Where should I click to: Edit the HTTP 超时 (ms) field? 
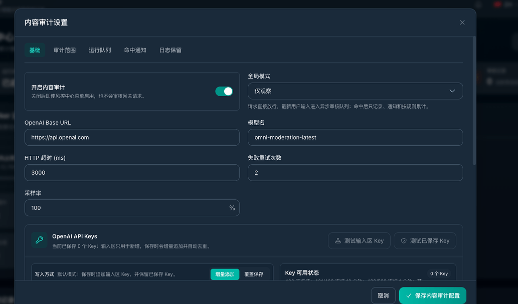coord(132,173)
